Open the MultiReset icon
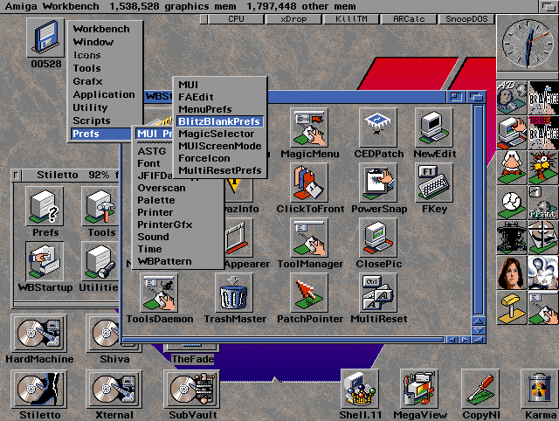The image size is (559, 421). point(378,293)
